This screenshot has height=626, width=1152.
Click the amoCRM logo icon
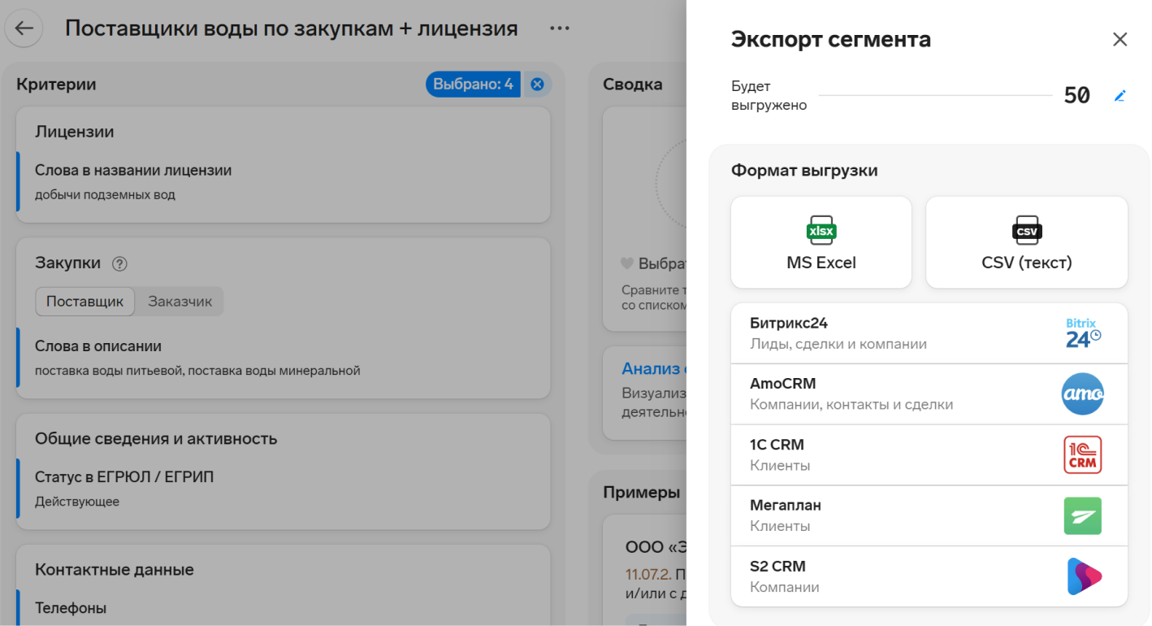click(x=1083, y=394)
